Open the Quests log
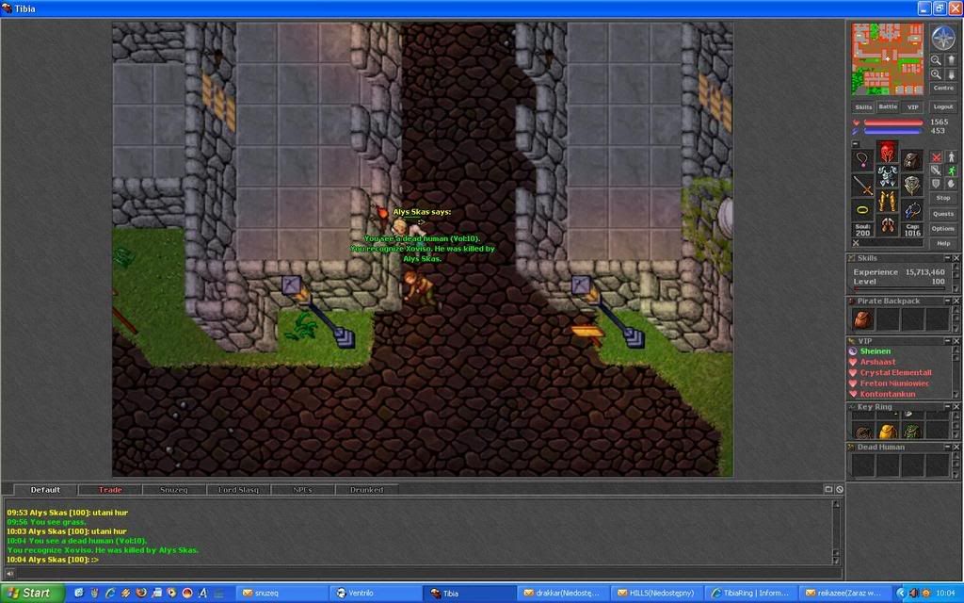Screen dimensions: 964x603 943,214
